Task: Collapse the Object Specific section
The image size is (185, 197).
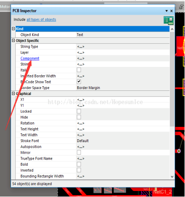Action: [x=13, y=41]
